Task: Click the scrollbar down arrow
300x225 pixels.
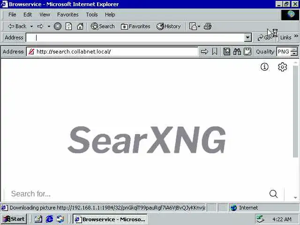Action: [x=296, y=198]
